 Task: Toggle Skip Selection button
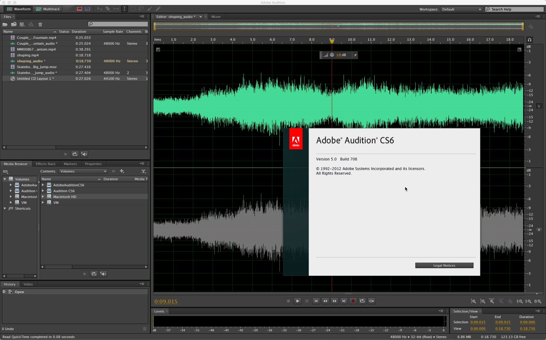(371, 301)
